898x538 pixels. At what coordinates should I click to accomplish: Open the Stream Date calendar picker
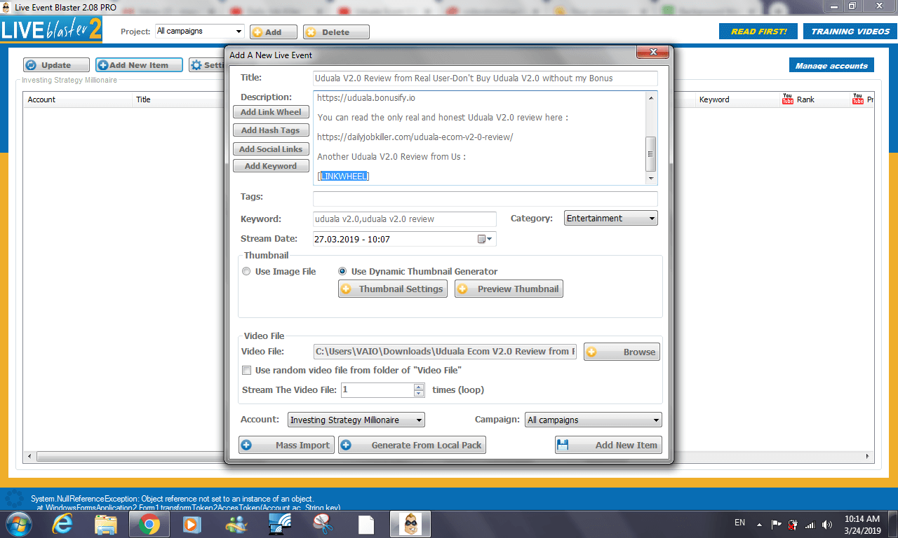pos(486,239)
